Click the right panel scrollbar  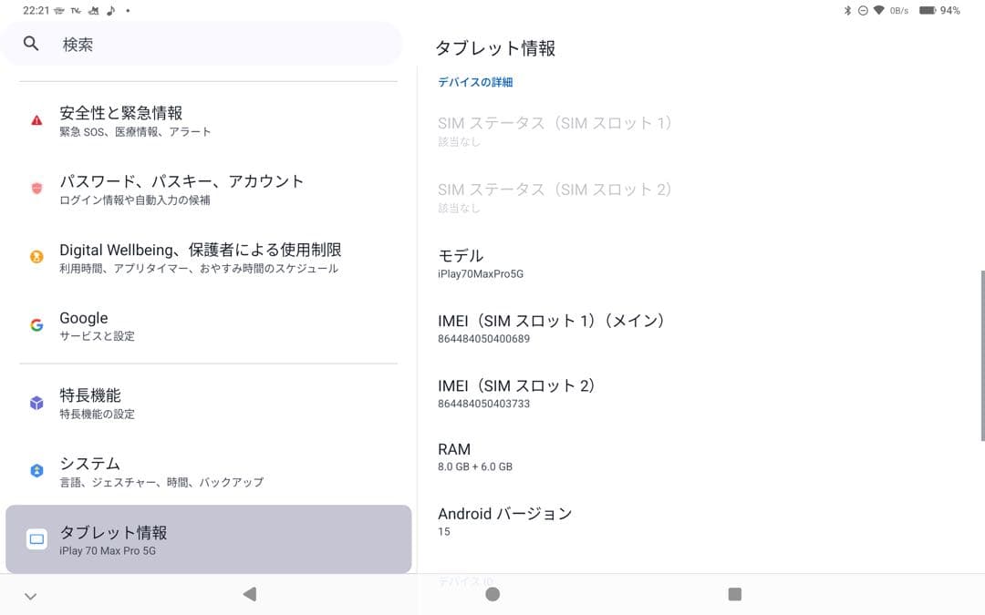(x=982, y=356)
